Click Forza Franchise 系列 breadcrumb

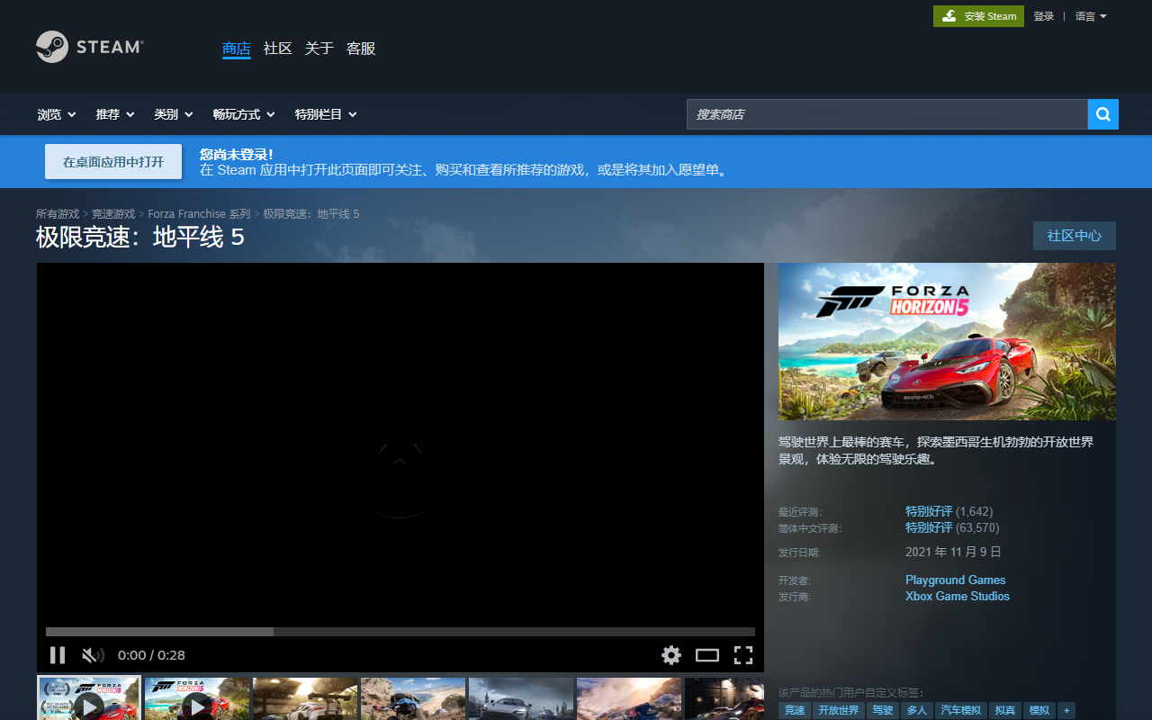point(199,214)
